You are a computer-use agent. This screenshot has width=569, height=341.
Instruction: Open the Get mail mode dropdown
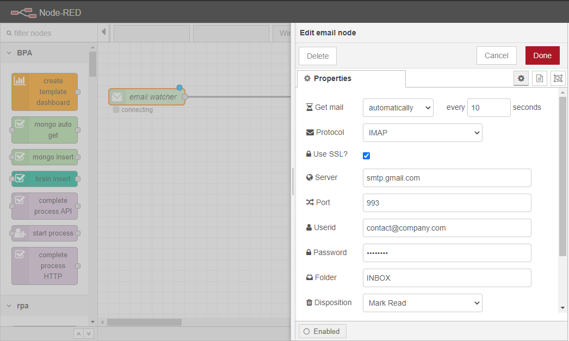tap(398, 108)
